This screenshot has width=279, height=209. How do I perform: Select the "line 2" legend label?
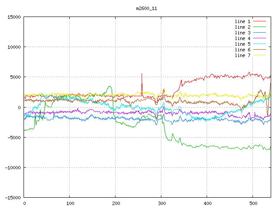coord(242,27)
